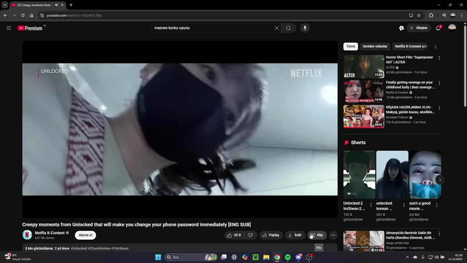The width and height of the screenshot is (467, 263).
Task: Open the Almanya'da Benimle Sakin Bir Hafta video
Action: pyautogui.click(x=364, y=241)
